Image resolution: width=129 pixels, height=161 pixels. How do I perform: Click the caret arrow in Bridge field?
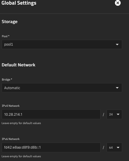[x=117, y=88]
